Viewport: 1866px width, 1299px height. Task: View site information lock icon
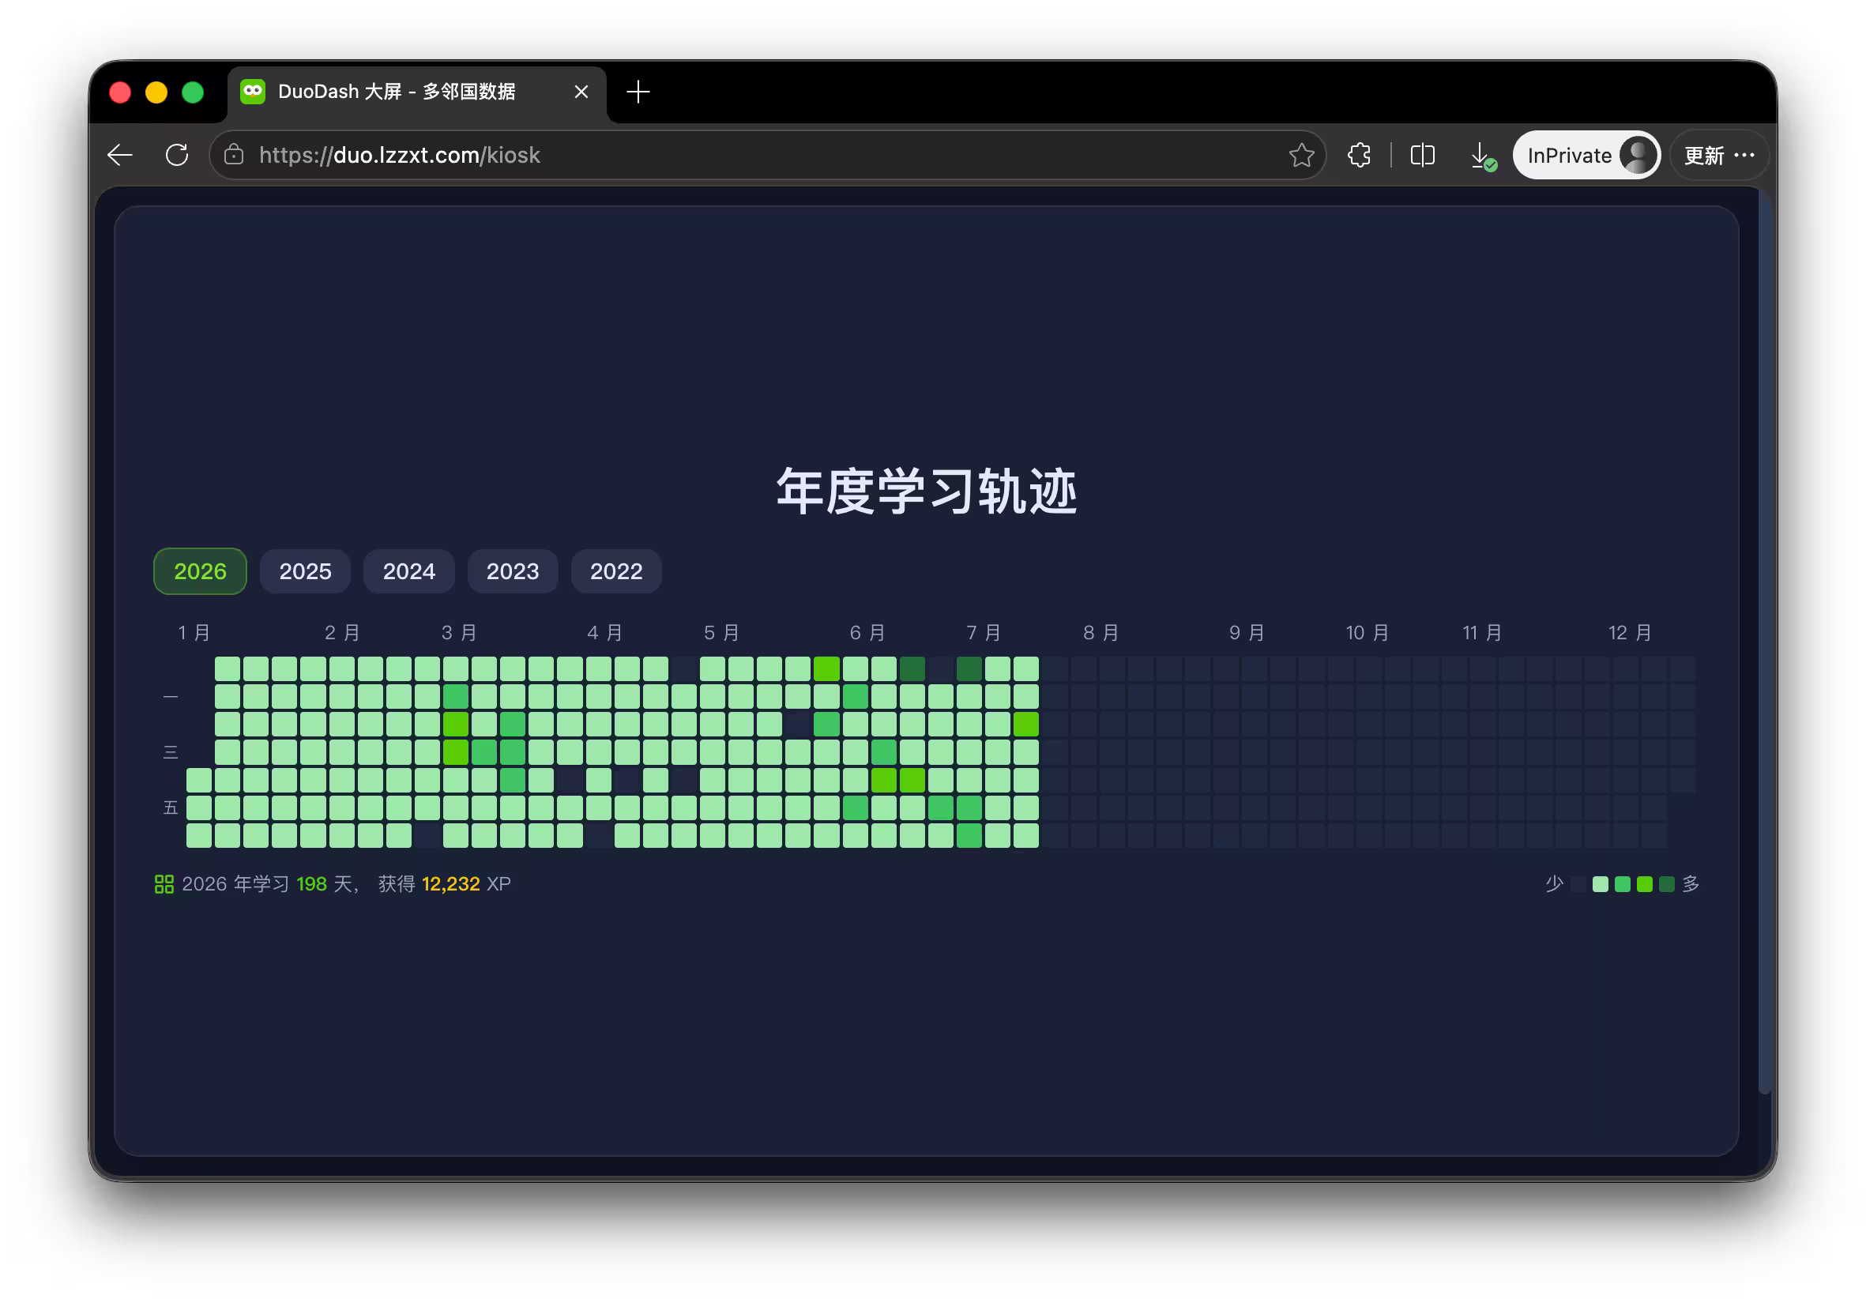pyautogui.click(x=234, y=155)
